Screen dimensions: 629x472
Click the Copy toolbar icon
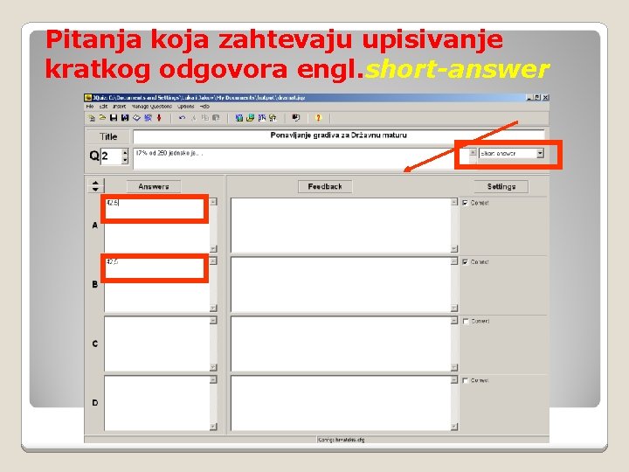(205, 118)
